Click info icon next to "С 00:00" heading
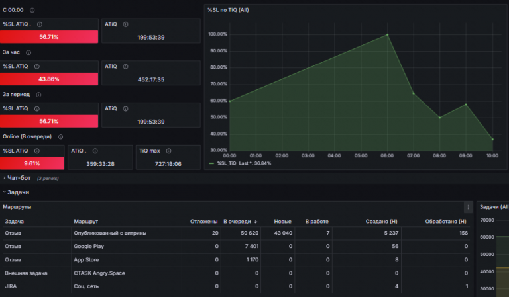This screenshot has width=509, height=297. coord(32,10)
